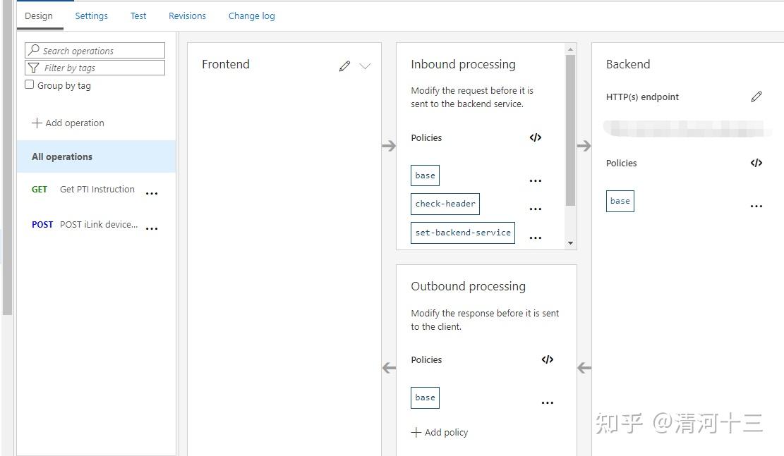Open Outbound processing code editor icon
This screenshot has height=456, width=784.
[547, 359]
